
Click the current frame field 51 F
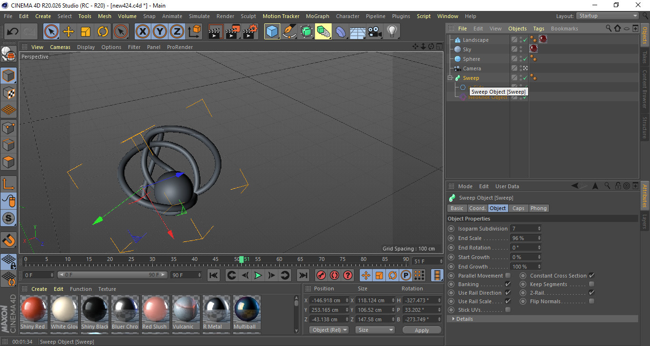[427, 261]
